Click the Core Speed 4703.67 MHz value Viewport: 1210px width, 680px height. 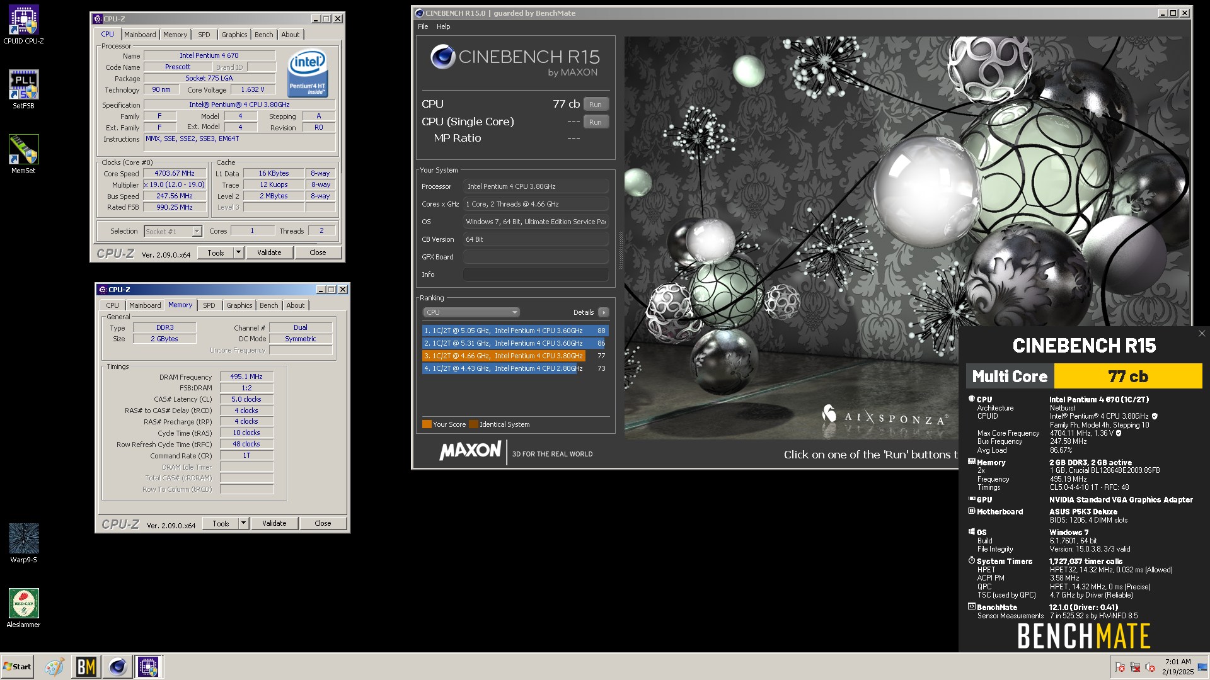click(x=175, y=173)
